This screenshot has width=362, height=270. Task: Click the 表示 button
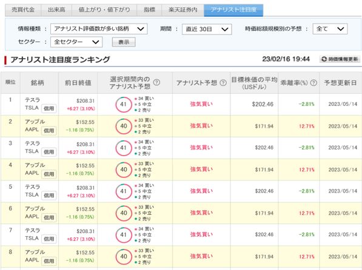[124, 42]
